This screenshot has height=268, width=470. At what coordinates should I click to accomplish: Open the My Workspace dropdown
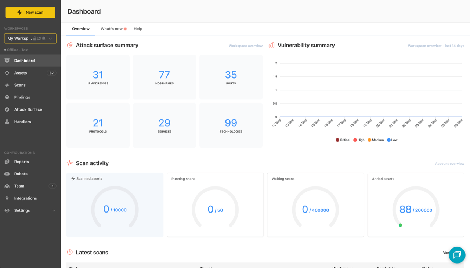pyautogui.click(x=30, y=38)
